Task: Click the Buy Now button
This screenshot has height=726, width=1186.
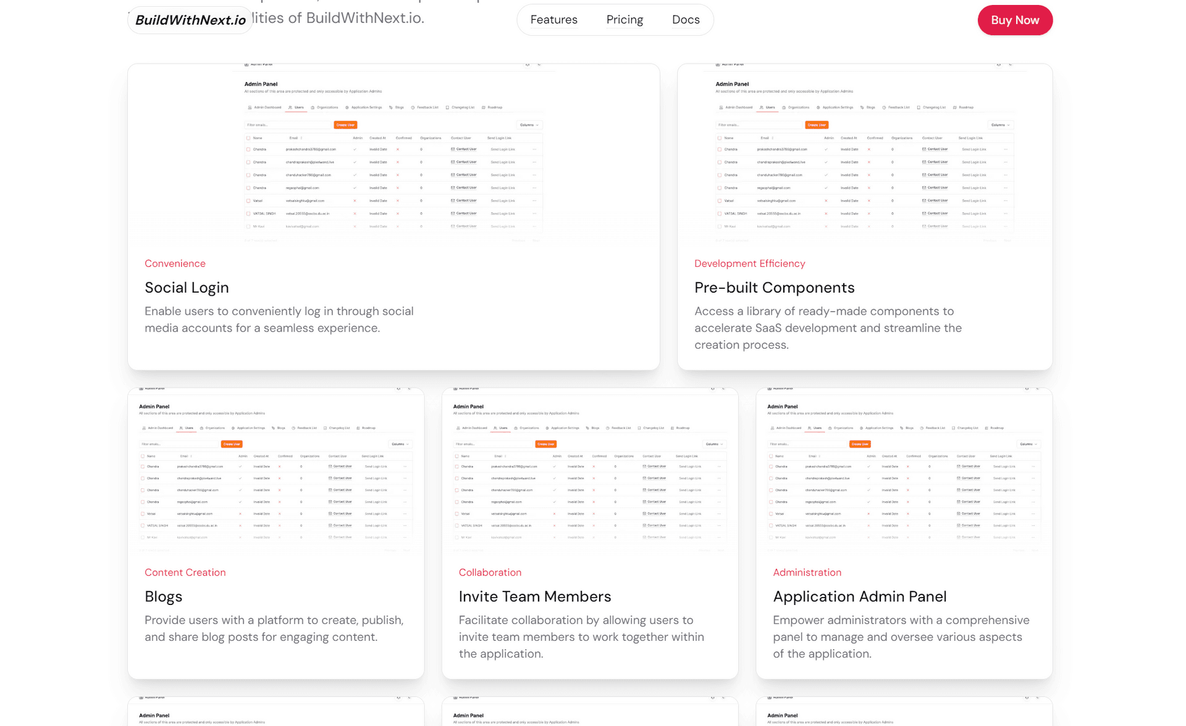Action: pos(1013,20)
